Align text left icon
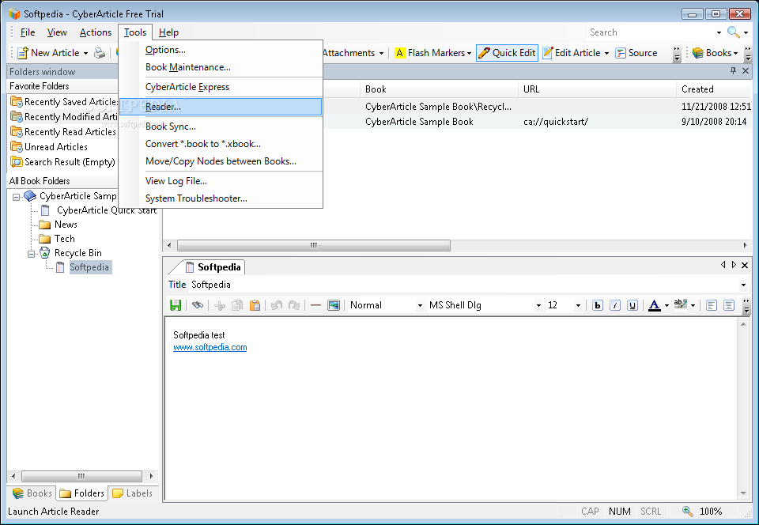Viewport: 759px width, 525px height. point(711,305)
